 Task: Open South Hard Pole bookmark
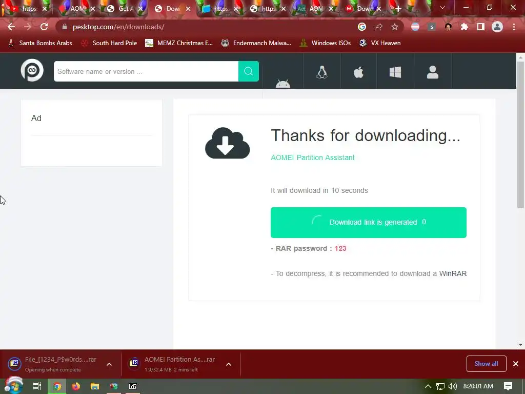pyautogui.click(x=109, y=43)
